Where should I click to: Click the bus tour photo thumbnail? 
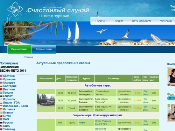point(46,100)
